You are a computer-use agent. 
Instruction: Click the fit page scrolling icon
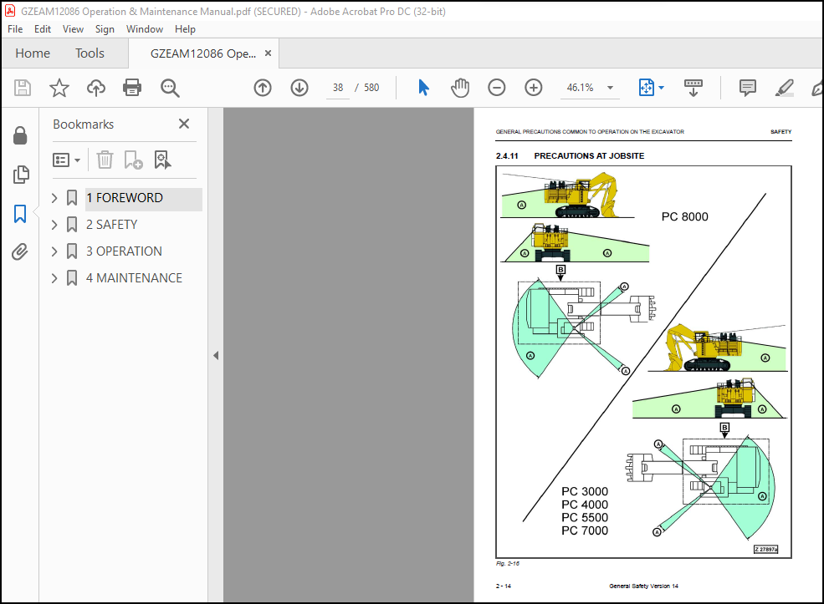click(x=647, y=88)
